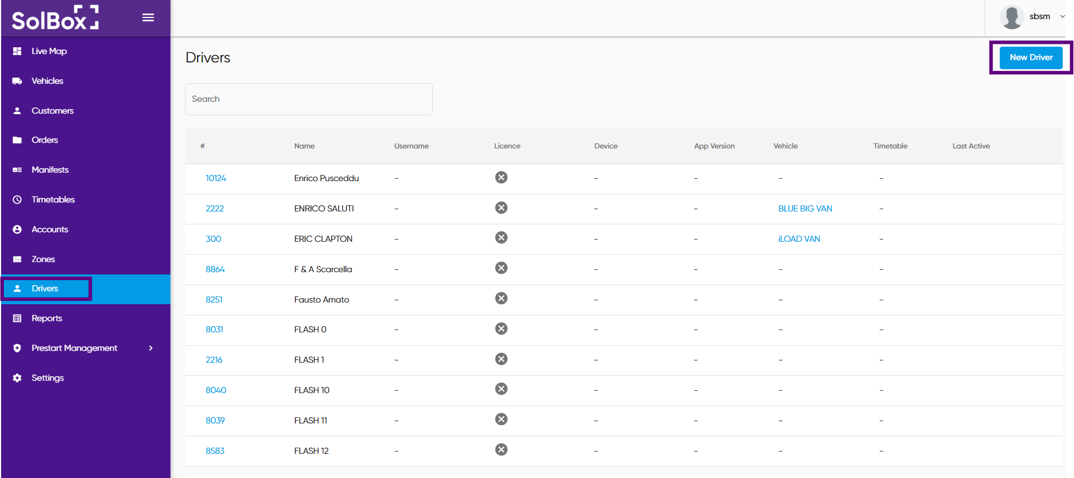This screenshot has height=478, width=1074.
Task: Click the Settings gear icon
Action: tap(17, 378)
